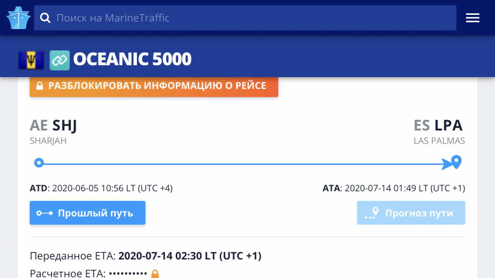This screenshot has height=278, width=495.
Task: Focus the 'Поиск на MarineTraffic' search field
Action: pos(245,18)
